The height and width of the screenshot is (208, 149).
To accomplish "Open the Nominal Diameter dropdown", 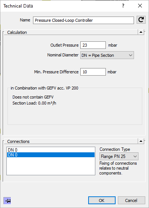I will pyautogui.click(x=107, y=55).
